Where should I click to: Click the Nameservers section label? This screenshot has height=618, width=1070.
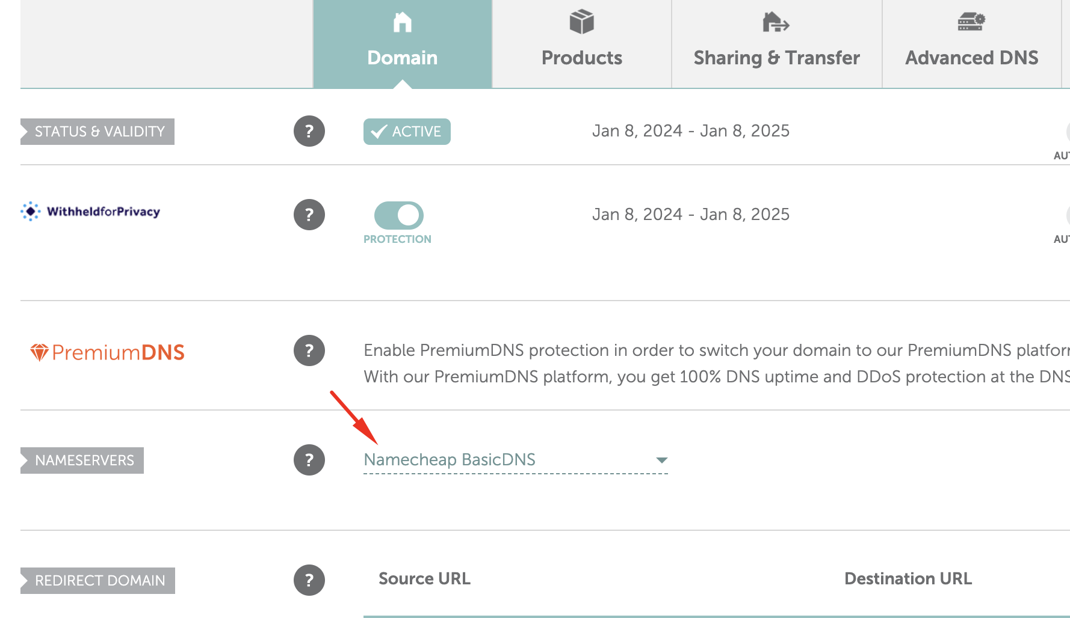(84, 460)
